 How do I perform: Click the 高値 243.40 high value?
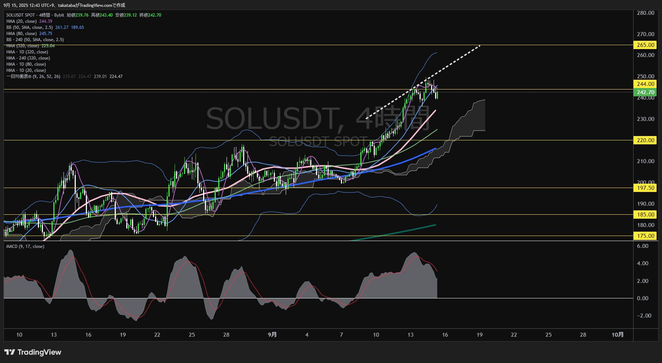pos(102,15)
